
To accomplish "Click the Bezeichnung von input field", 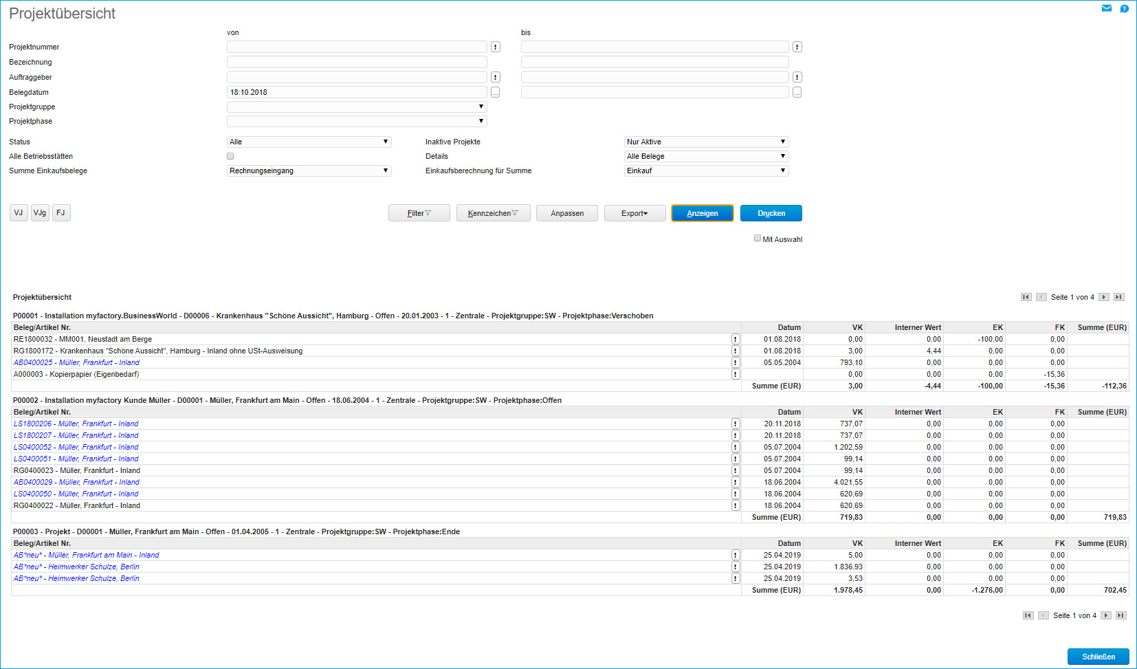I will 357,62.
